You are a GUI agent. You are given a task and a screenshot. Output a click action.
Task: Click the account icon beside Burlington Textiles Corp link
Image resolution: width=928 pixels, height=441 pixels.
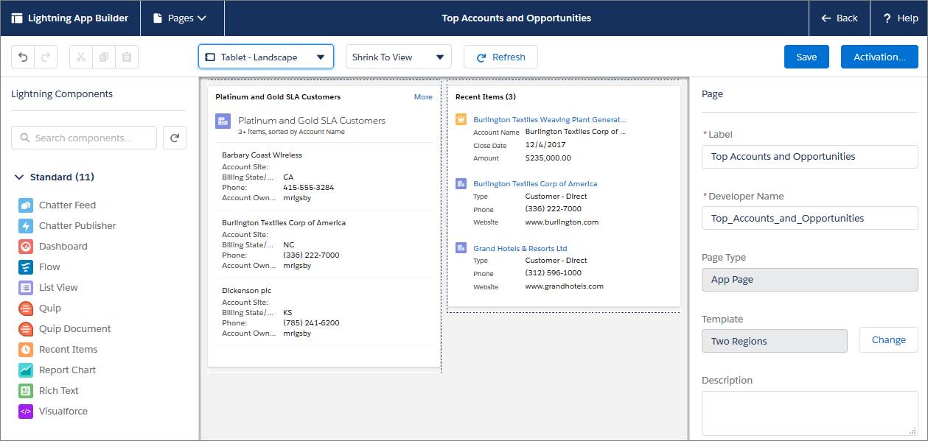click(461, 183)
